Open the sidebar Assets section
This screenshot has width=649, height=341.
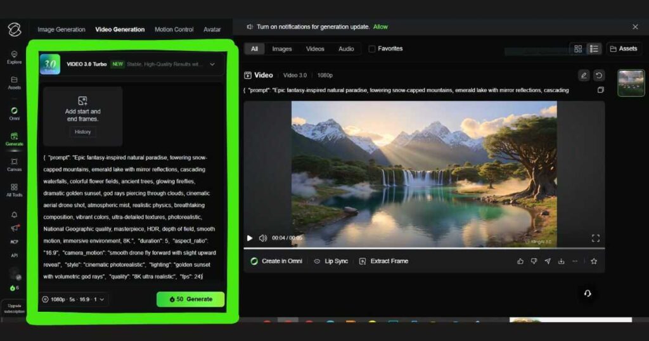tap(14, 83)
